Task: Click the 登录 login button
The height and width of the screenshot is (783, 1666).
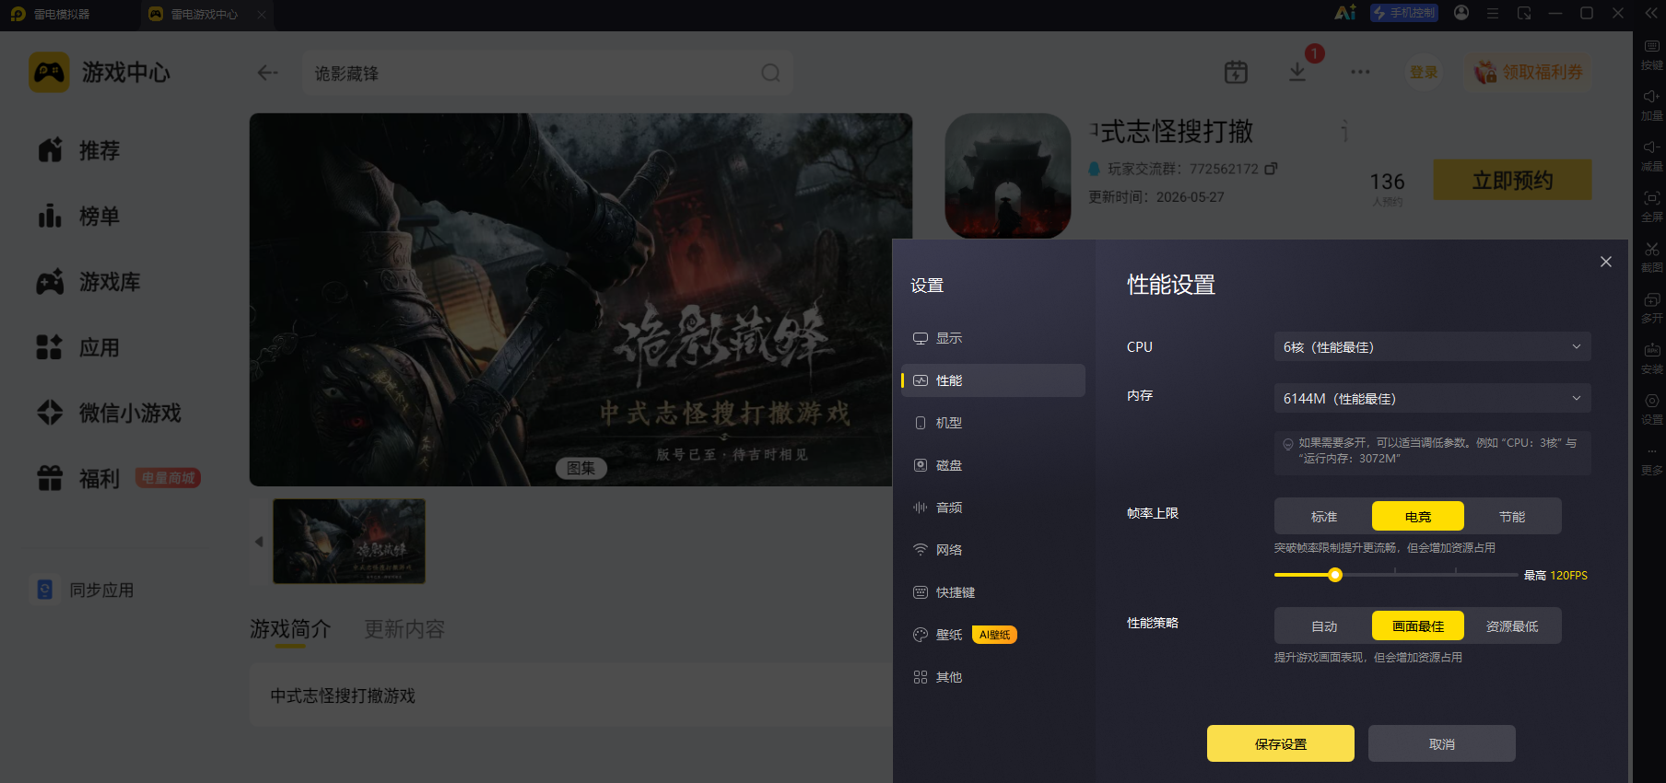Action: (x=1424, y=72)
